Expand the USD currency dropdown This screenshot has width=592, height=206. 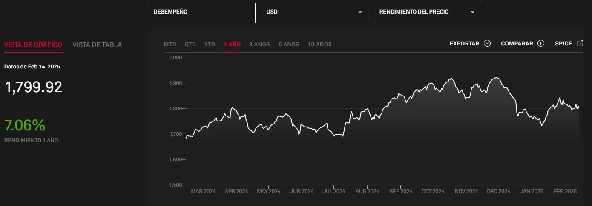click(315, 13)
